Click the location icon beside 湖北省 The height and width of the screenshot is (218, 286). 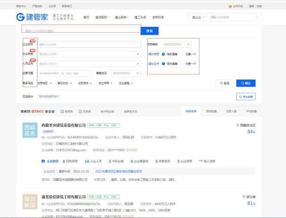coord(244,197)
